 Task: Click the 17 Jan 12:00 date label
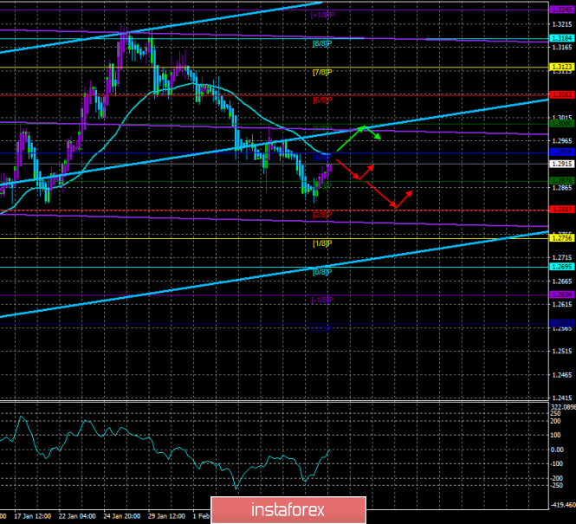click(32, 516)
